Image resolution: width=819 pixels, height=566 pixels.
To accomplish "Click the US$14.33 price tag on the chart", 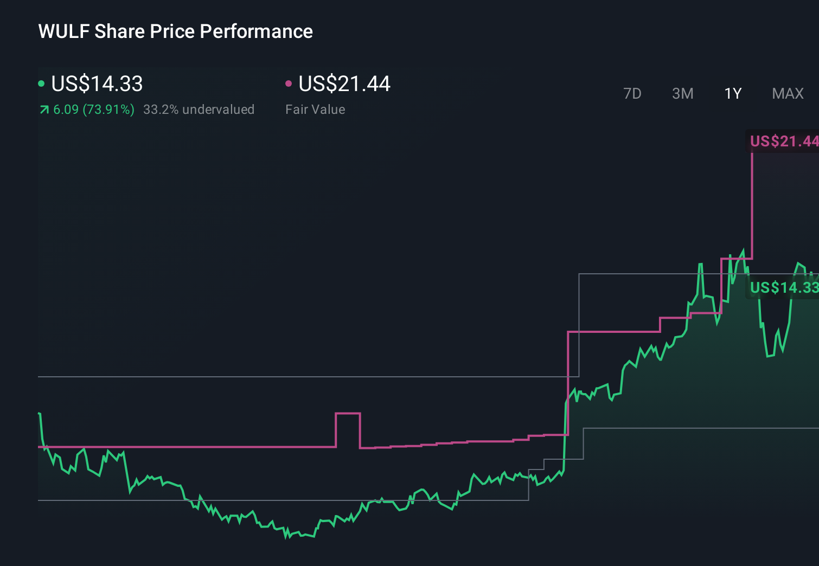I will 784,288.
